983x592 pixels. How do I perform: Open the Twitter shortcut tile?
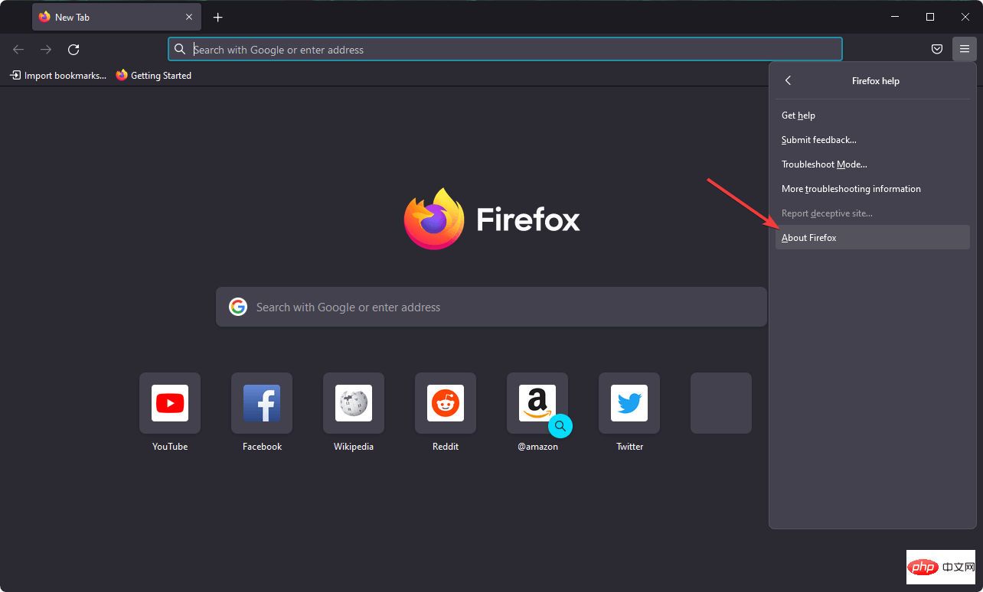click(629, 403)
